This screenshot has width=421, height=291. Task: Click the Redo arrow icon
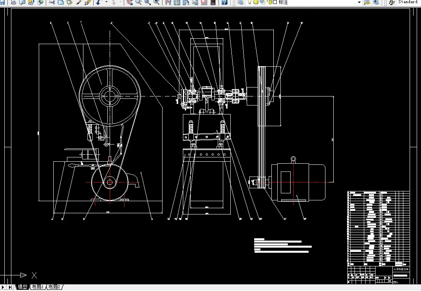114,2
